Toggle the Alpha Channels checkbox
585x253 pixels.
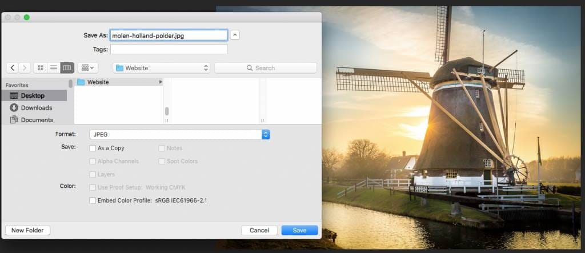(x=93, y=161)
